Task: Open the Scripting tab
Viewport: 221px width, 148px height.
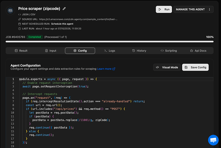Action: (169, 51)
